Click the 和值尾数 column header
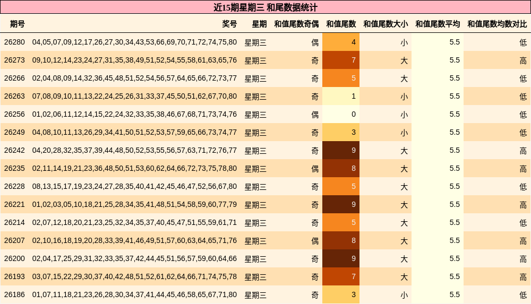 click(341, 24)
